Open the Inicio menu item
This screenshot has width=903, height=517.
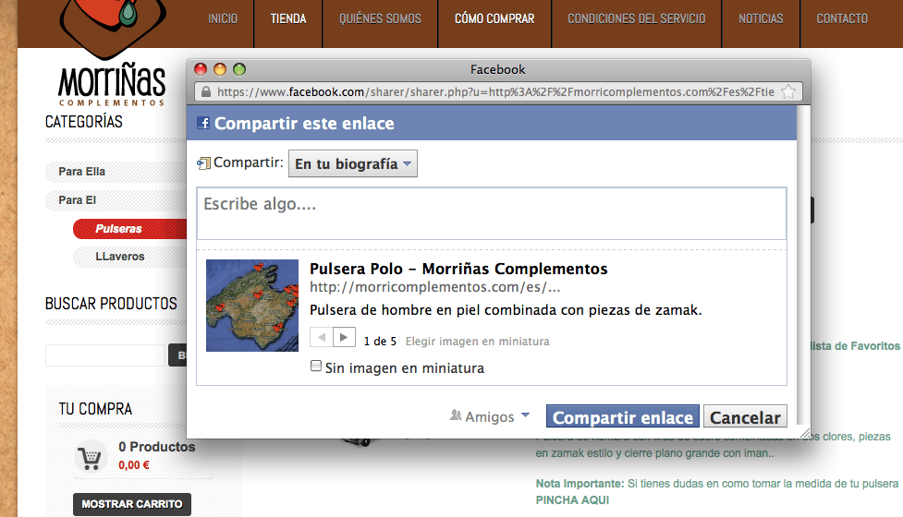click(223, 19)
